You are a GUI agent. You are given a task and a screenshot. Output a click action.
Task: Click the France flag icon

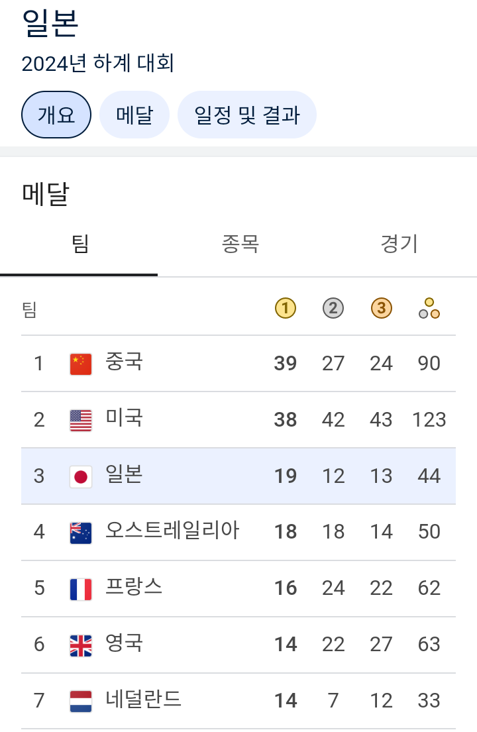pyautogui.click(x=81, y=589)
